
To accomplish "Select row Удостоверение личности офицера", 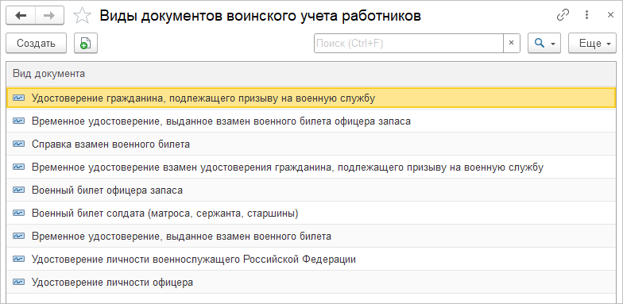I will click(311, 283).
